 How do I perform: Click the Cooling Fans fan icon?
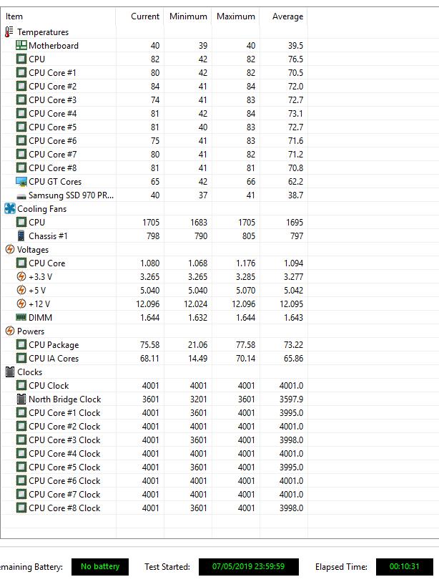(x=9, y=208)
